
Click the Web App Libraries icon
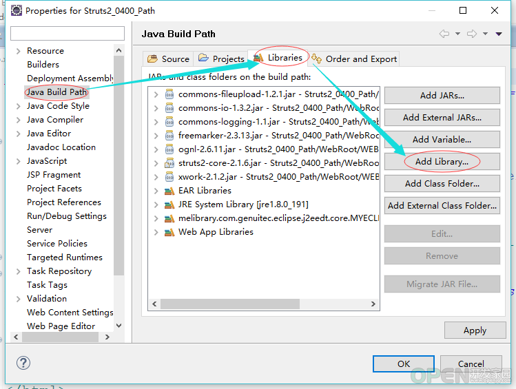coord(169,232)
